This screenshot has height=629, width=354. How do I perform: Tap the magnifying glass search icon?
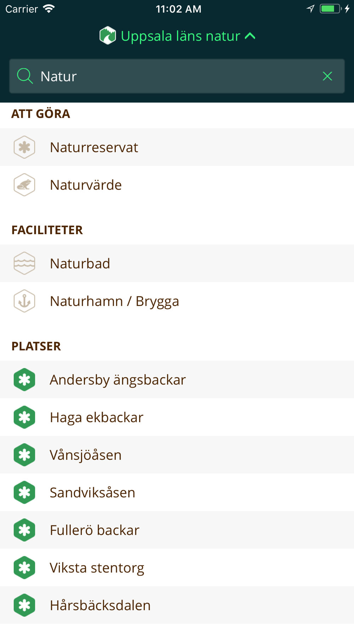(25, 76)
